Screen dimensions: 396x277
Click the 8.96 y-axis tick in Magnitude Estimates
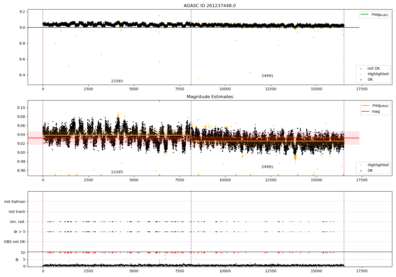[x=21, y=171]
